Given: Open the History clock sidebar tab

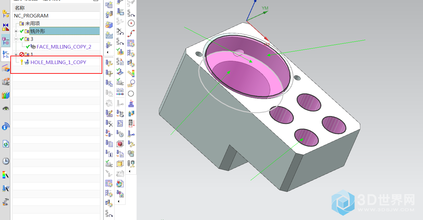Looking at the screenshot, I should tap(6, 161).
